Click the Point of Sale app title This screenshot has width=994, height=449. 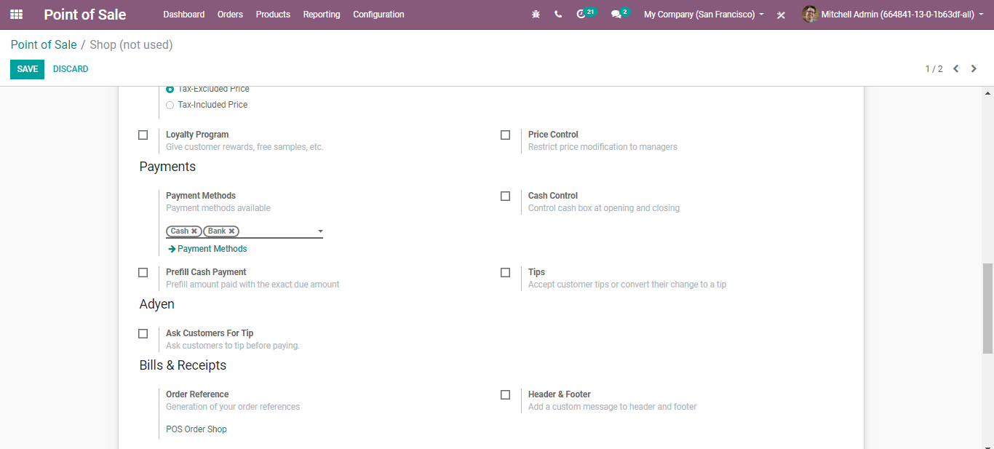[x=85, y=15]
